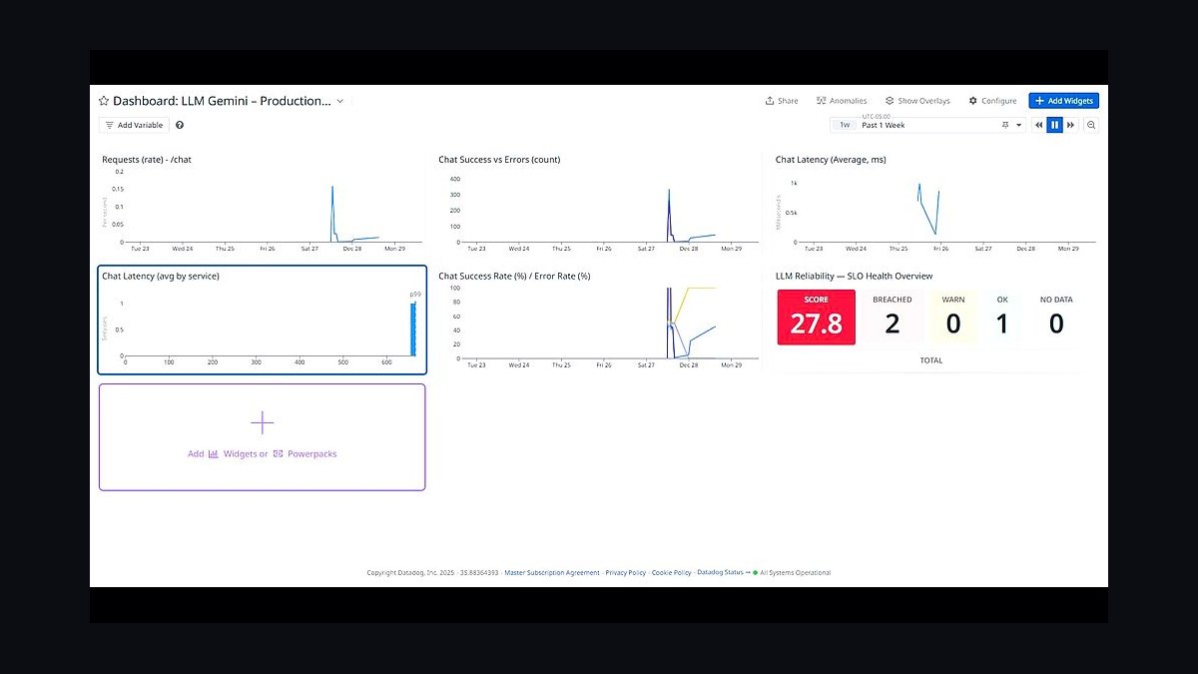Viewport: 1198px width, 674px height.
Task: Open the Configure gear menu
Action: point(992,101)
